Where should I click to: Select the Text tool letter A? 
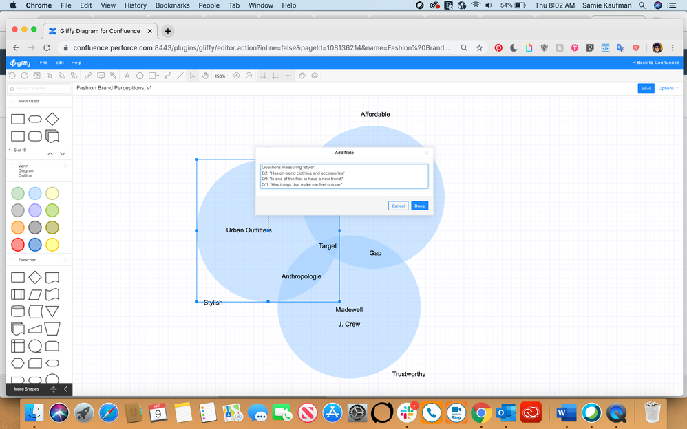(x=127, y=76)
